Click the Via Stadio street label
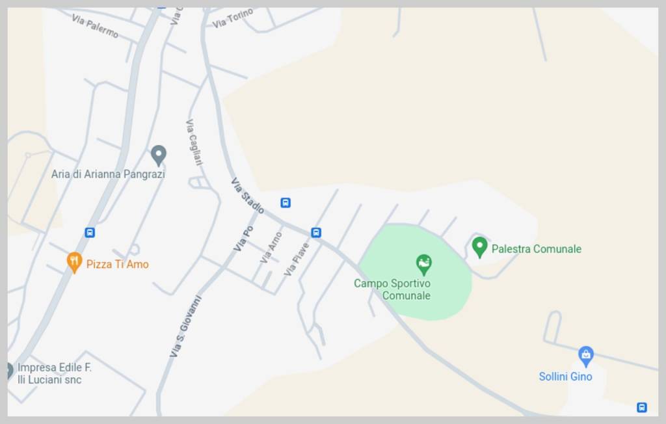The width and height of the screenshot is (666, 424). [x=247, y=196]
